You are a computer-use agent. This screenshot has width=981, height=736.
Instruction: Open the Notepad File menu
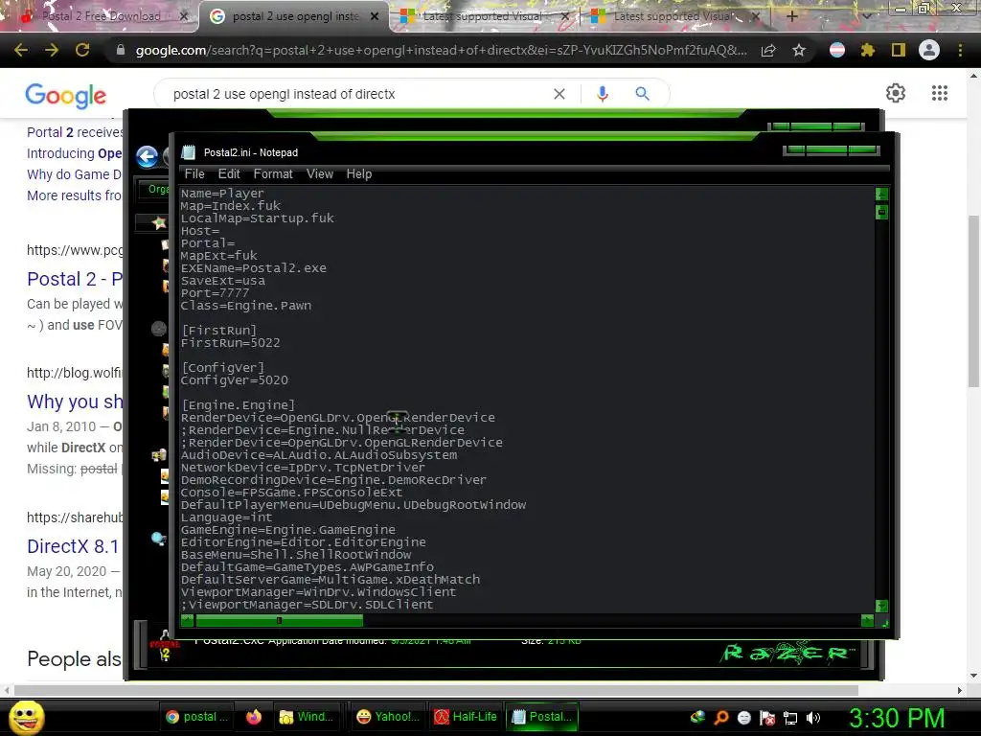[x=194, y=174]
